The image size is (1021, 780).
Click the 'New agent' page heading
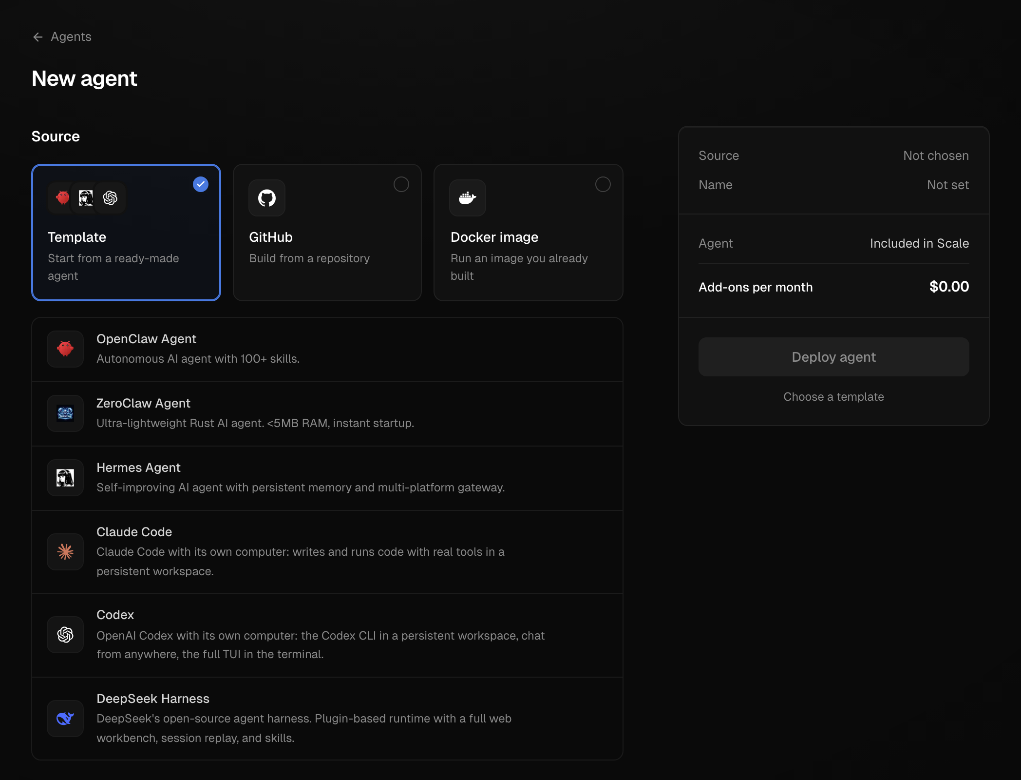point(84,78)
